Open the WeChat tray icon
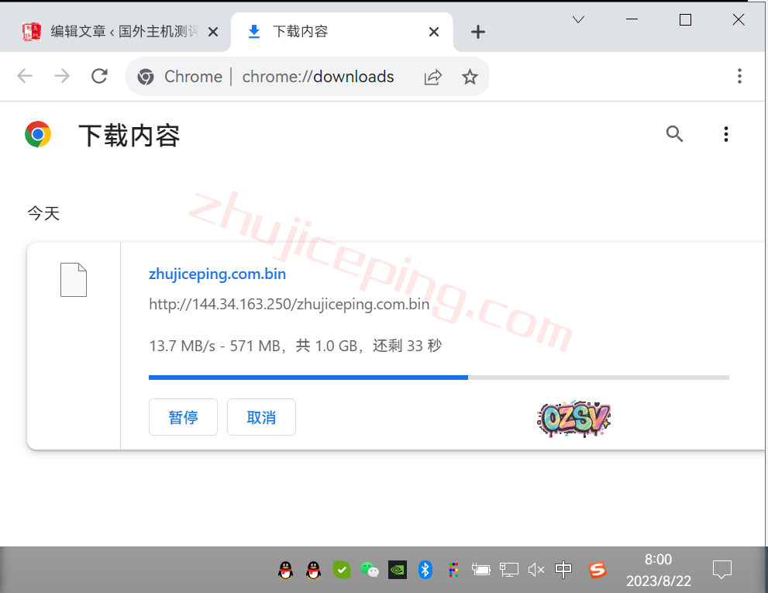Image resolution: width=768 pixels, height=593 pixels. (370, 571)
